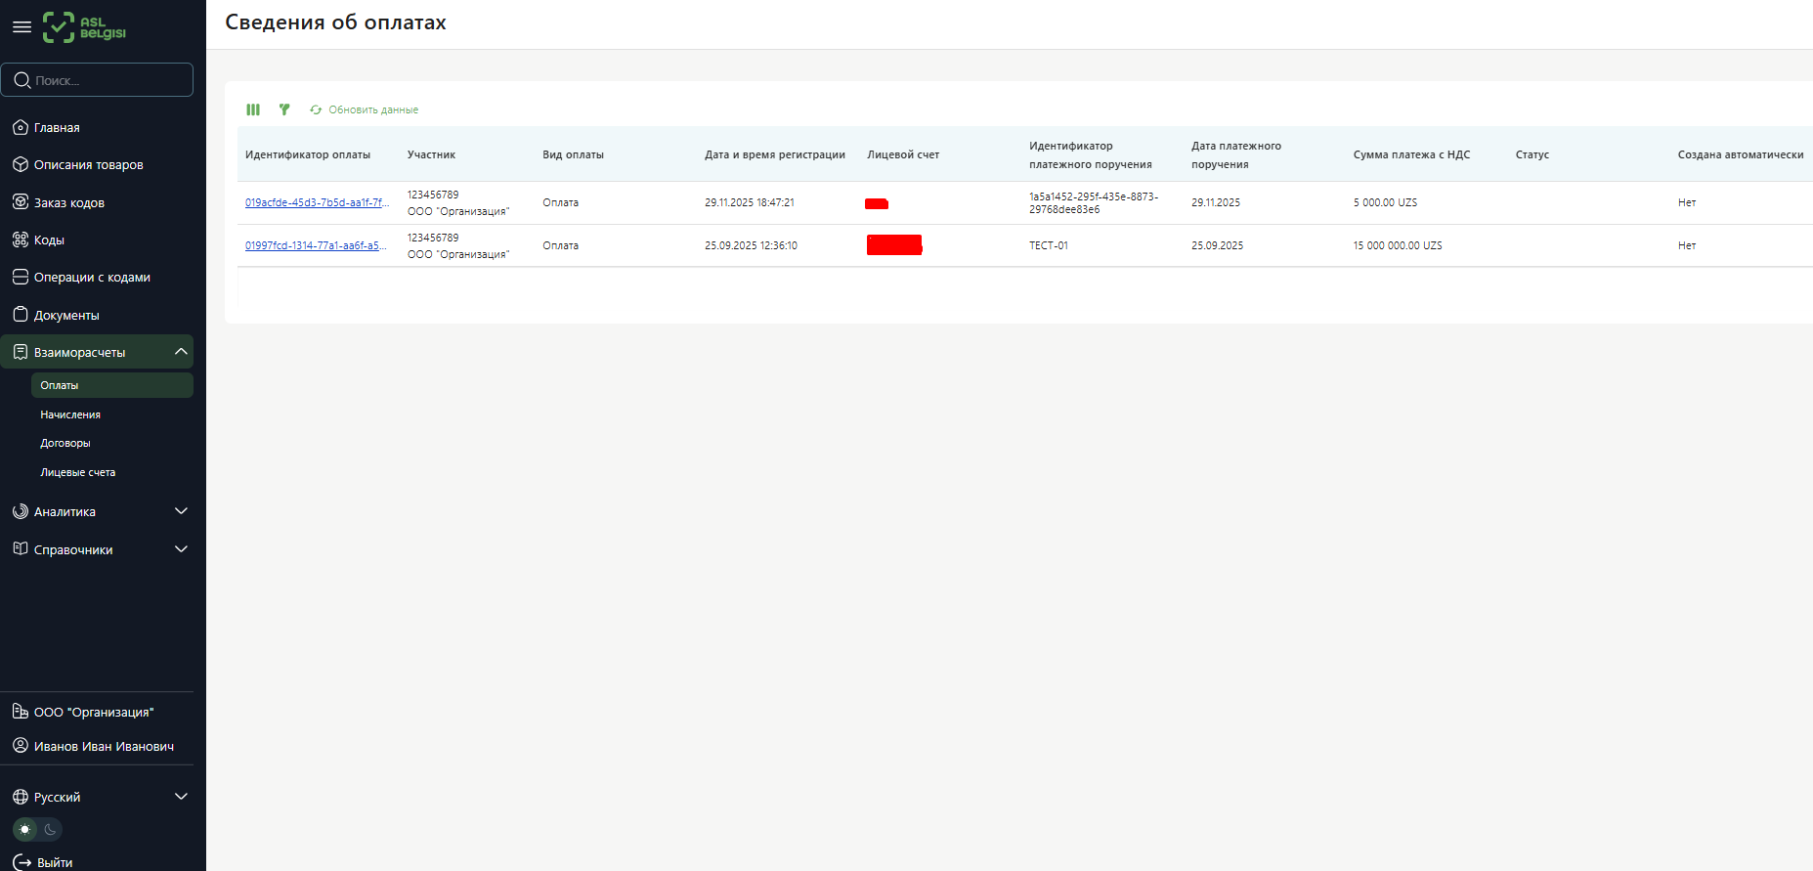Click Иванов Иван Иванович user name
Screen dimensions: 1813x871
point(104,746)
